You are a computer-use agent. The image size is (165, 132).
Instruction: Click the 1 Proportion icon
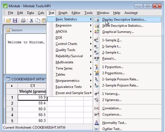(96, 67)
